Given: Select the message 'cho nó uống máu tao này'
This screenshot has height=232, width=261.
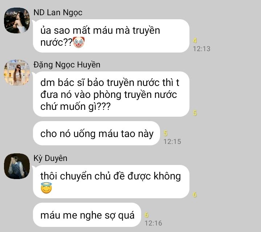Looking at the screenshot, I should tap(97, 133).
